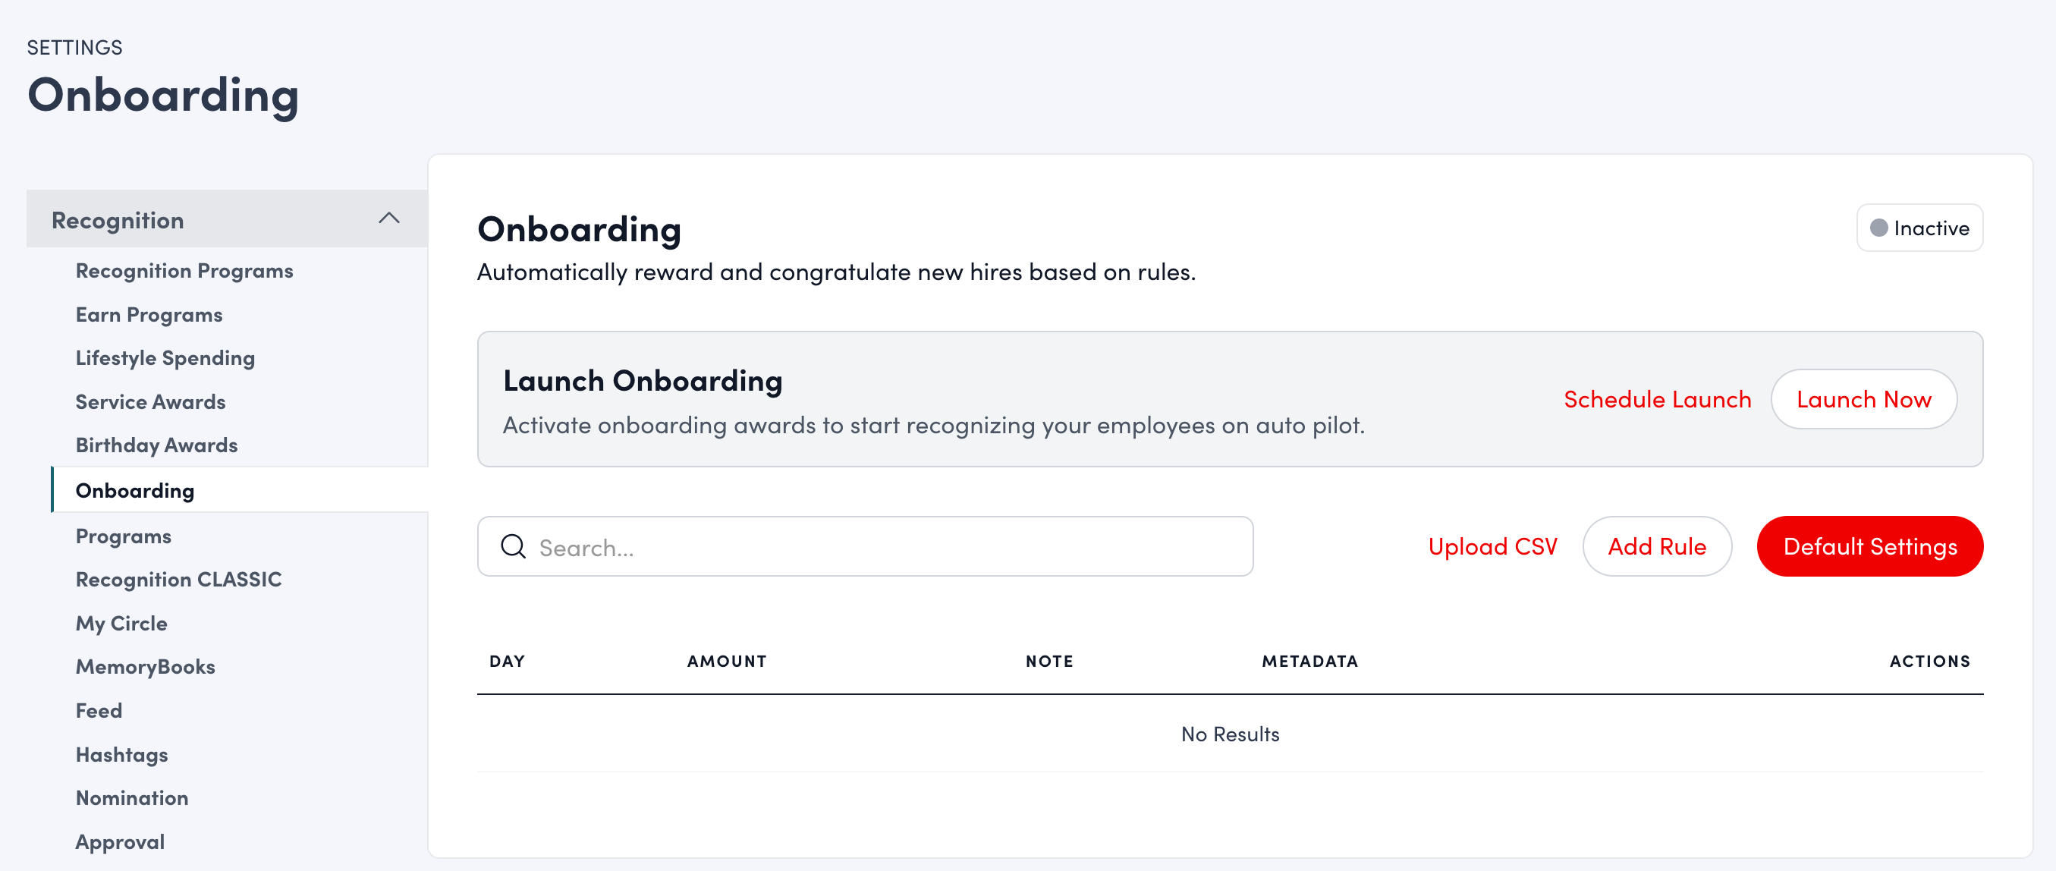Viewport: 2056px width, 871px height.
Task: Click the Upload CSV link
Action: click(x=1493, y=546)
